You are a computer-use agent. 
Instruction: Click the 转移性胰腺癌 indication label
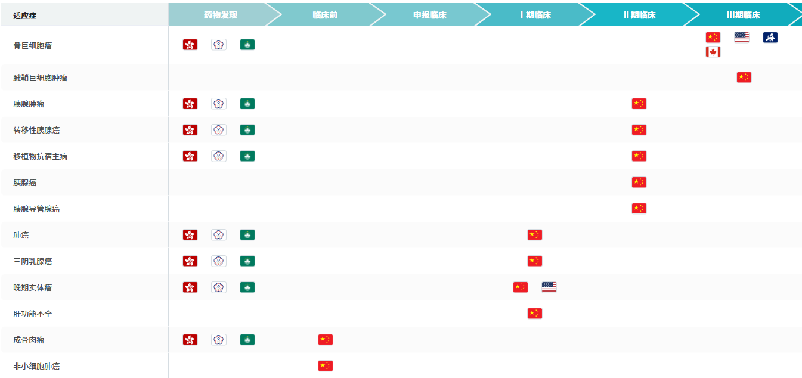point(36,131)
